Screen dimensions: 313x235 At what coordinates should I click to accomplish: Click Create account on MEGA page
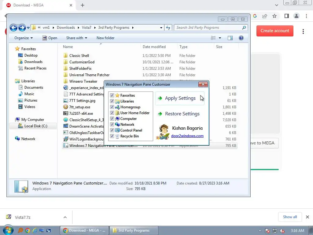click(x=275, y=31)
